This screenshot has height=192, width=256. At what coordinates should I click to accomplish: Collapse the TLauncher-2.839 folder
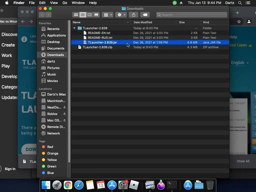tap(74, 28)
